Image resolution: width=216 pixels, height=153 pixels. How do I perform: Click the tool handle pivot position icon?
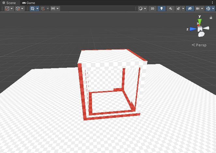(7, 8)
